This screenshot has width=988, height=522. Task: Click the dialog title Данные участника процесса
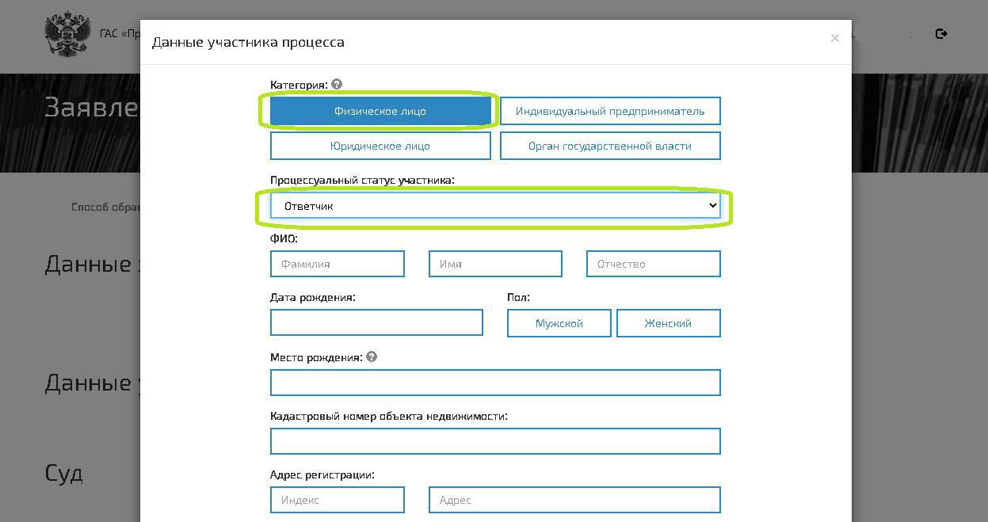pyautogui.click(x=248, y=42)
